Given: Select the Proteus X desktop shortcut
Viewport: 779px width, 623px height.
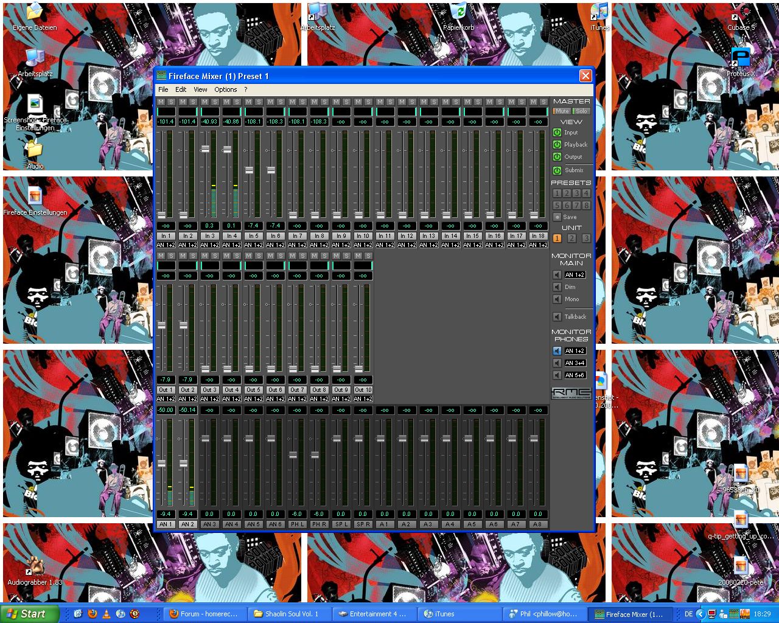Looking at the screenshot, I should point(741,62).
